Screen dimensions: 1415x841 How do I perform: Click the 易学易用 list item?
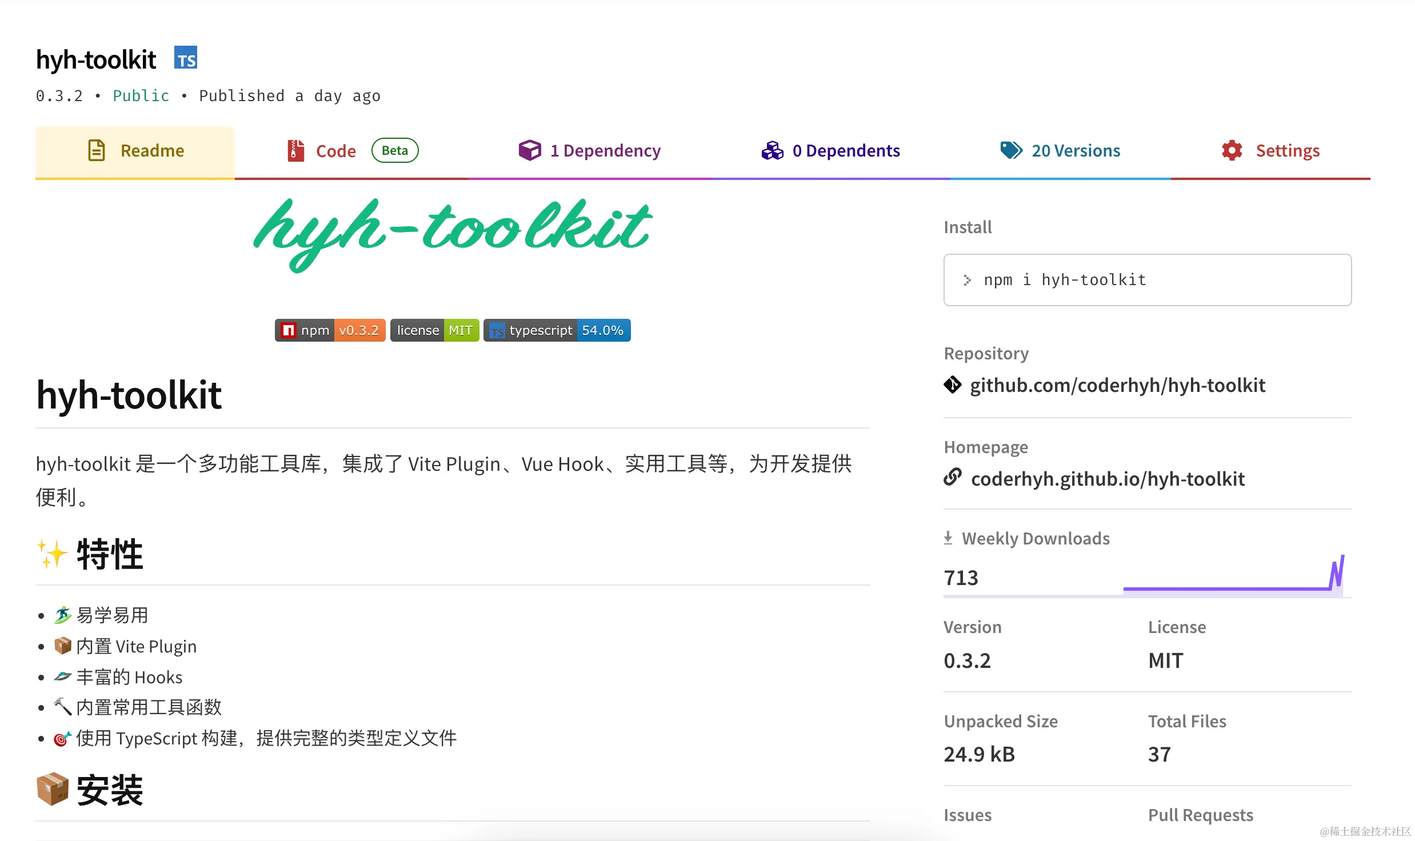101,615
